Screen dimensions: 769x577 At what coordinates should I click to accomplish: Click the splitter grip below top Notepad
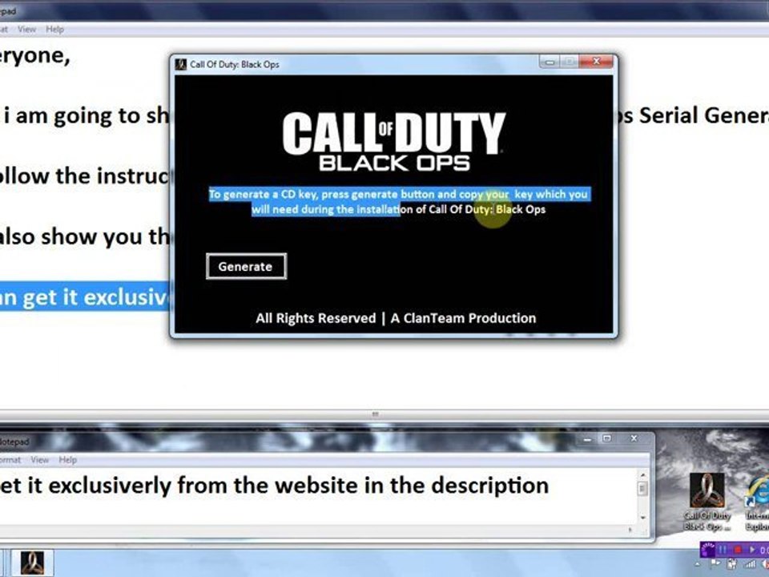tap(375, 414)
